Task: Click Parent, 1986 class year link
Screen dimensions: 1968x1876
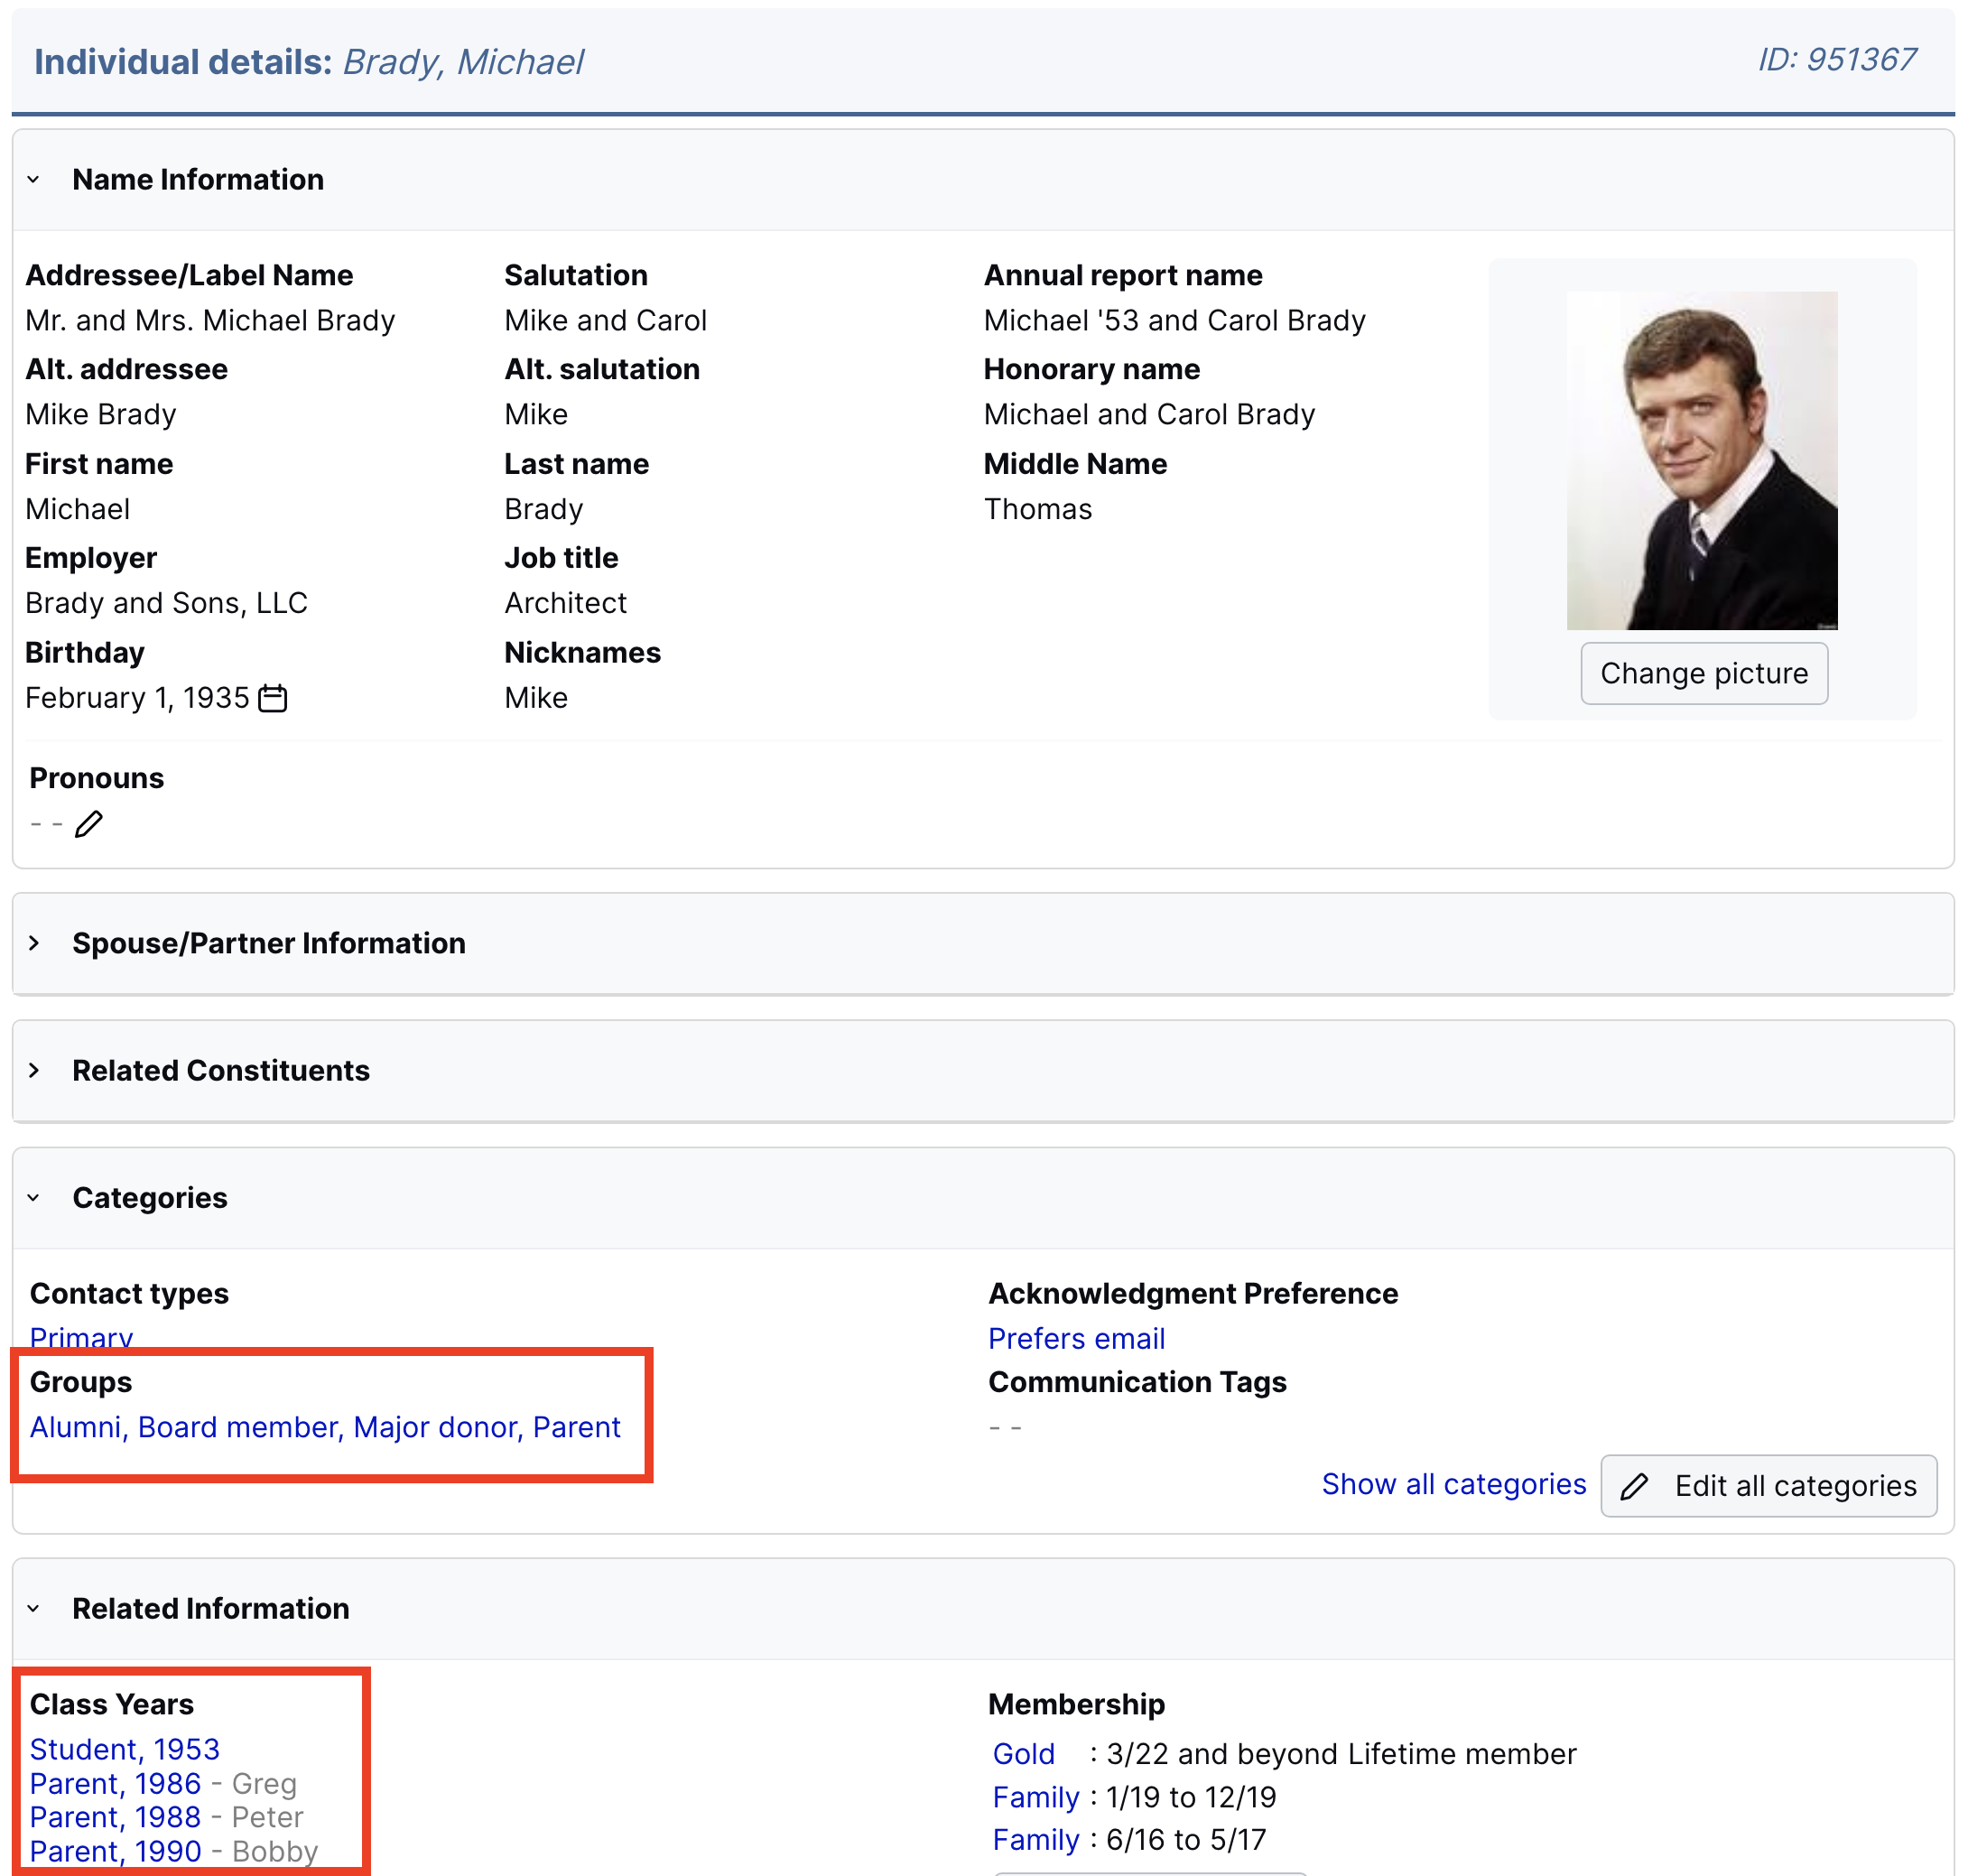Action: (115, 1783)
